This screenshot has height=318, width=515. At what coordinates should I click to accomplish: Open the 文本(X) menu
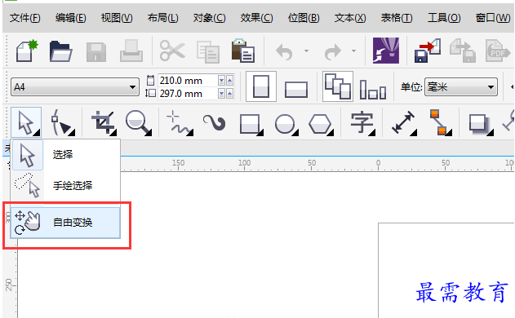pyautogui.click(x=350, y=18)
